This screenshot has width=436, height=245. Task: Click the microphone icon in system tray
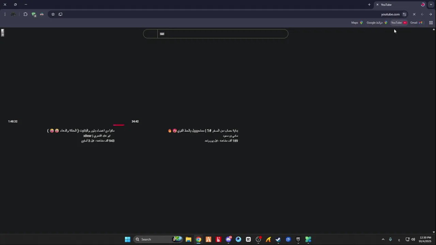[x=390, y=239]
